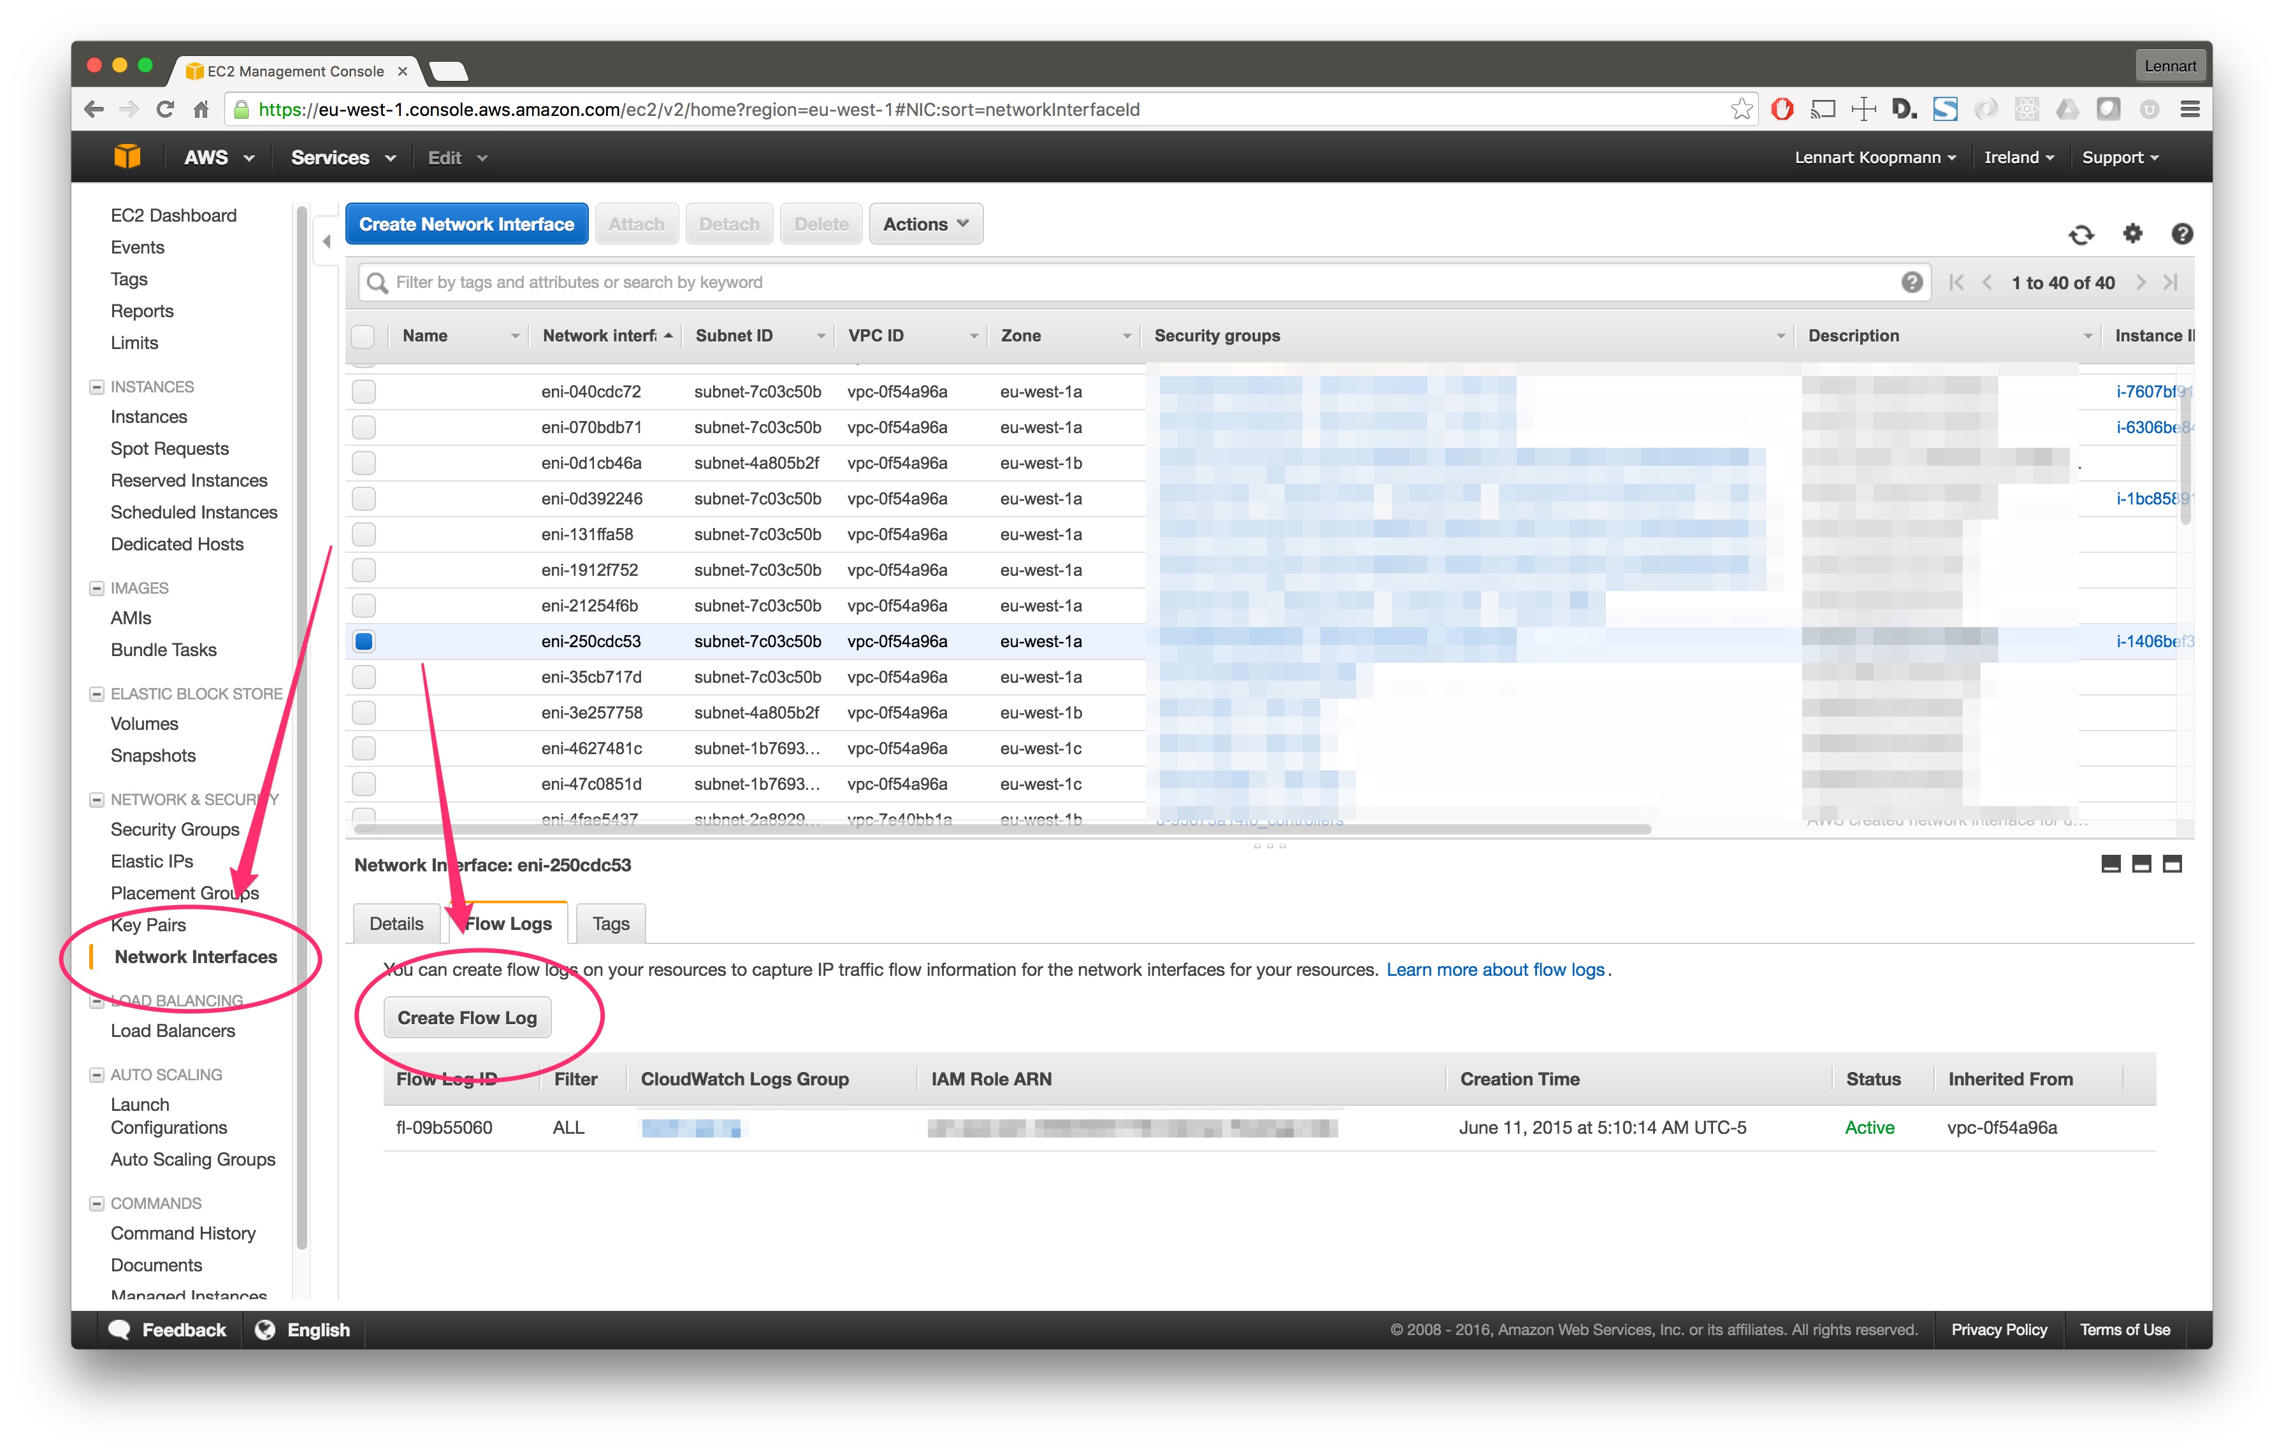
Task: Uncheck the selected eni-250cdc53 row
Action: coord(365,641)
